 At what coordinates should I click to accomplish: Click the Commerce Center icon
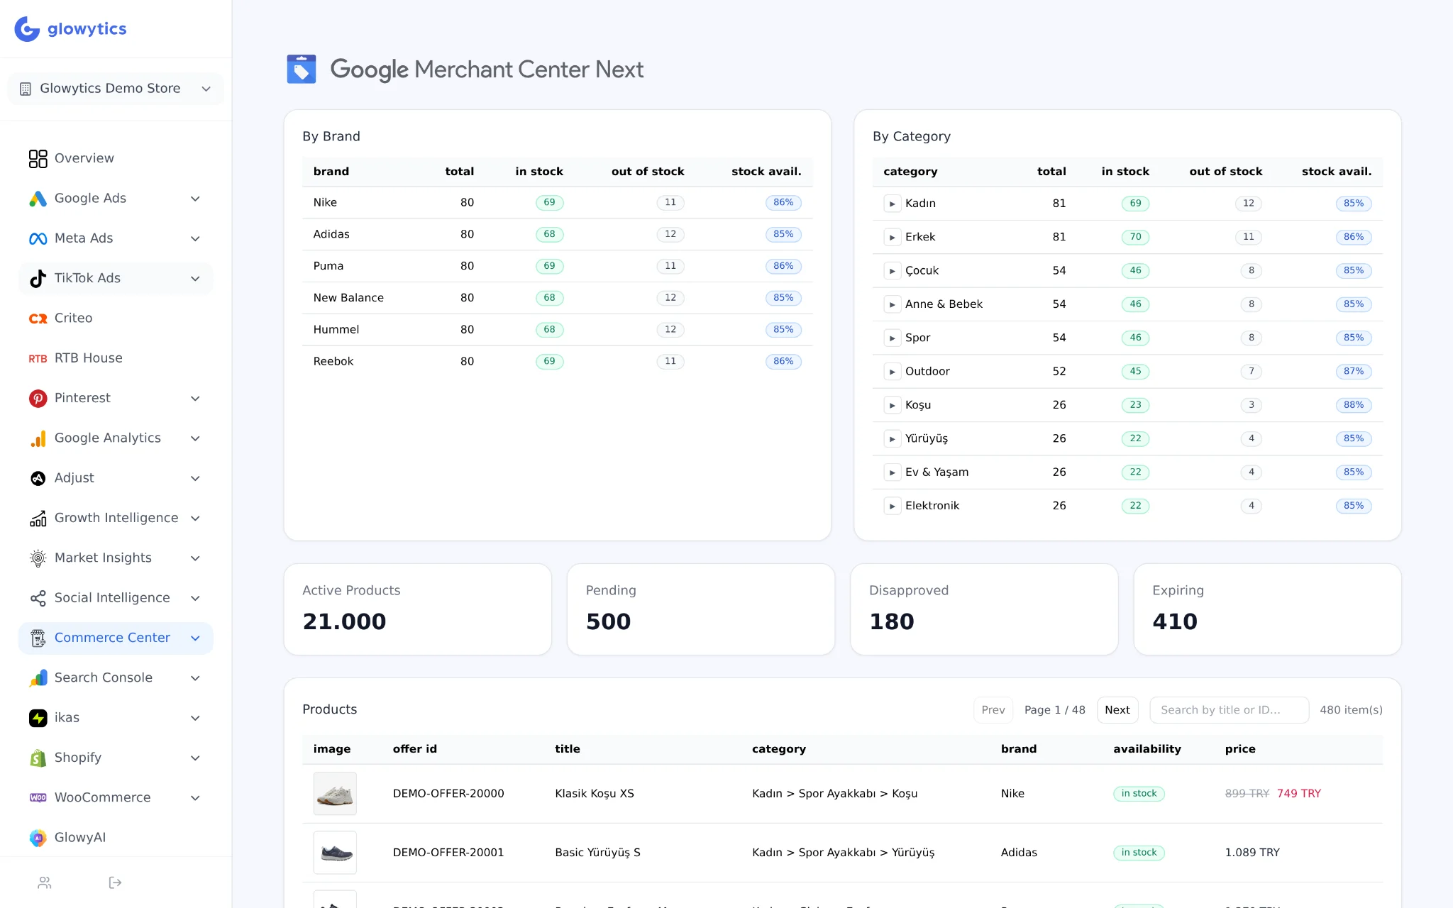(38, 638)
